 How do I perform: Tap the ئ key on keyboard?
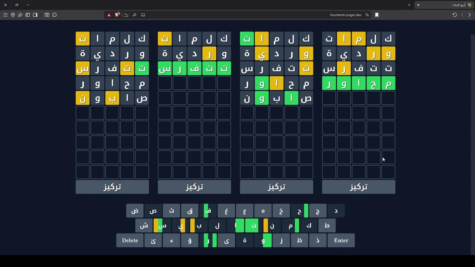pos(153,240)
